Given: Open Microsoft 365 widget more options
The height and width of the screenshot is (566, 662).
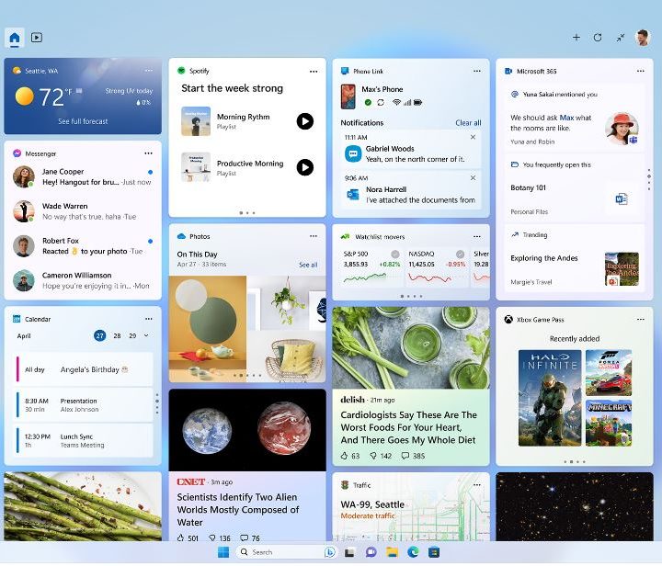Looking at the screenshot, I should point(641,71).
